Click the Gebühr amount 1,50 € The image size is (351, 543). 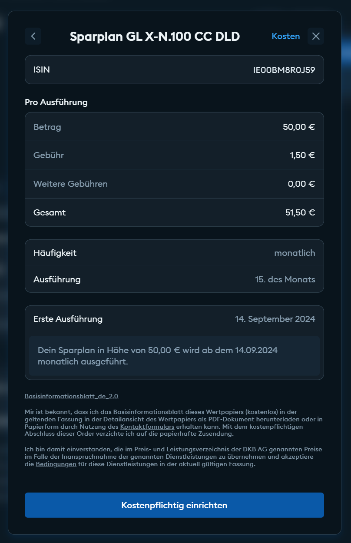coord(302,155)
